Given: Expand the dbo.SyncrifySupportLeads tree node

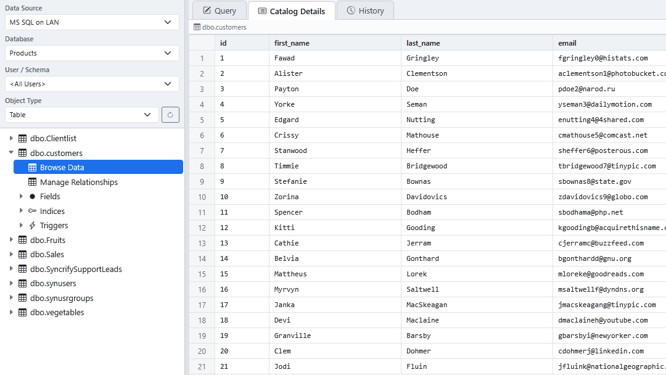Looking at the screenshot, I should tap(12, 268).
